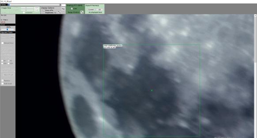Image resolution: width=257 pixels, height=138 pixels.
Task: Click the green center marker in selection box
Action: (152, 90)
